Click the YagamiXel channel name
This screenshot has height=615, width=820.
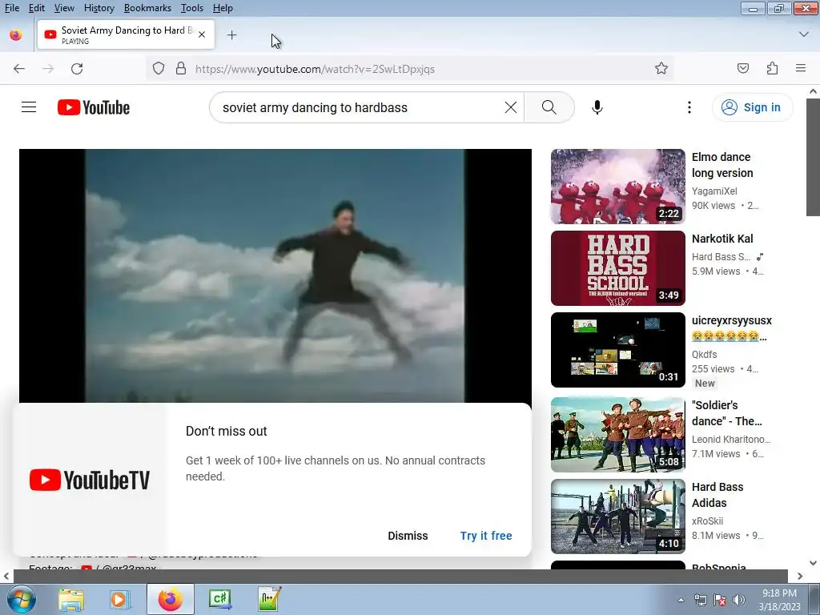point(714,191)
